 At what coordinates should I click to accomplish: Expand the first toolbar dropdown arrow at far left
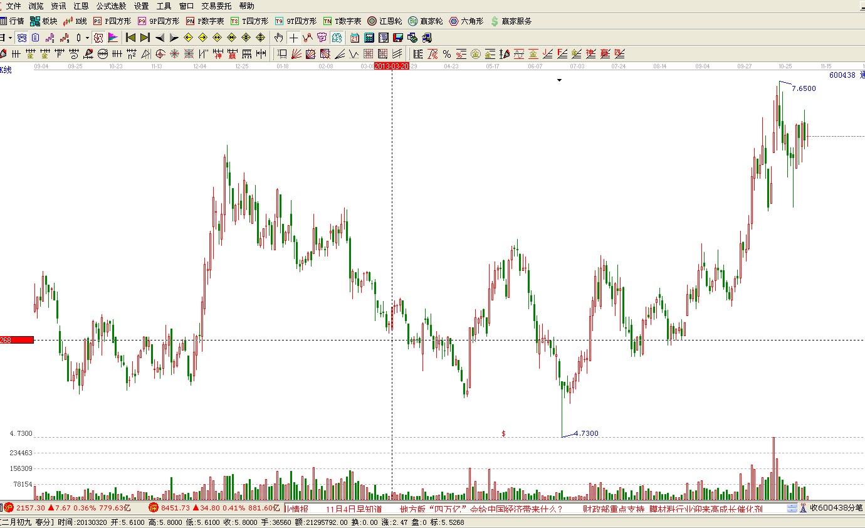click(11, 38)
